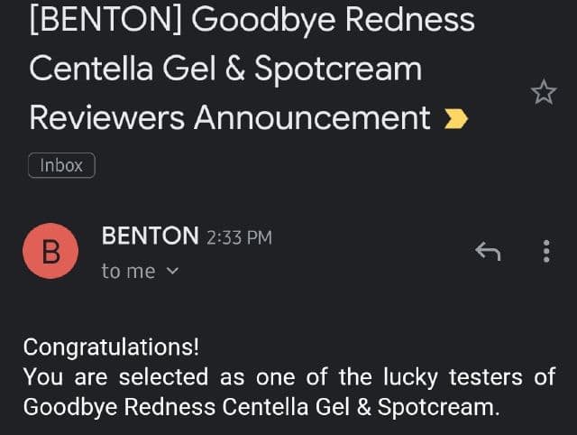Tap the "Congratulations!" line in the body

coord(111,347)
